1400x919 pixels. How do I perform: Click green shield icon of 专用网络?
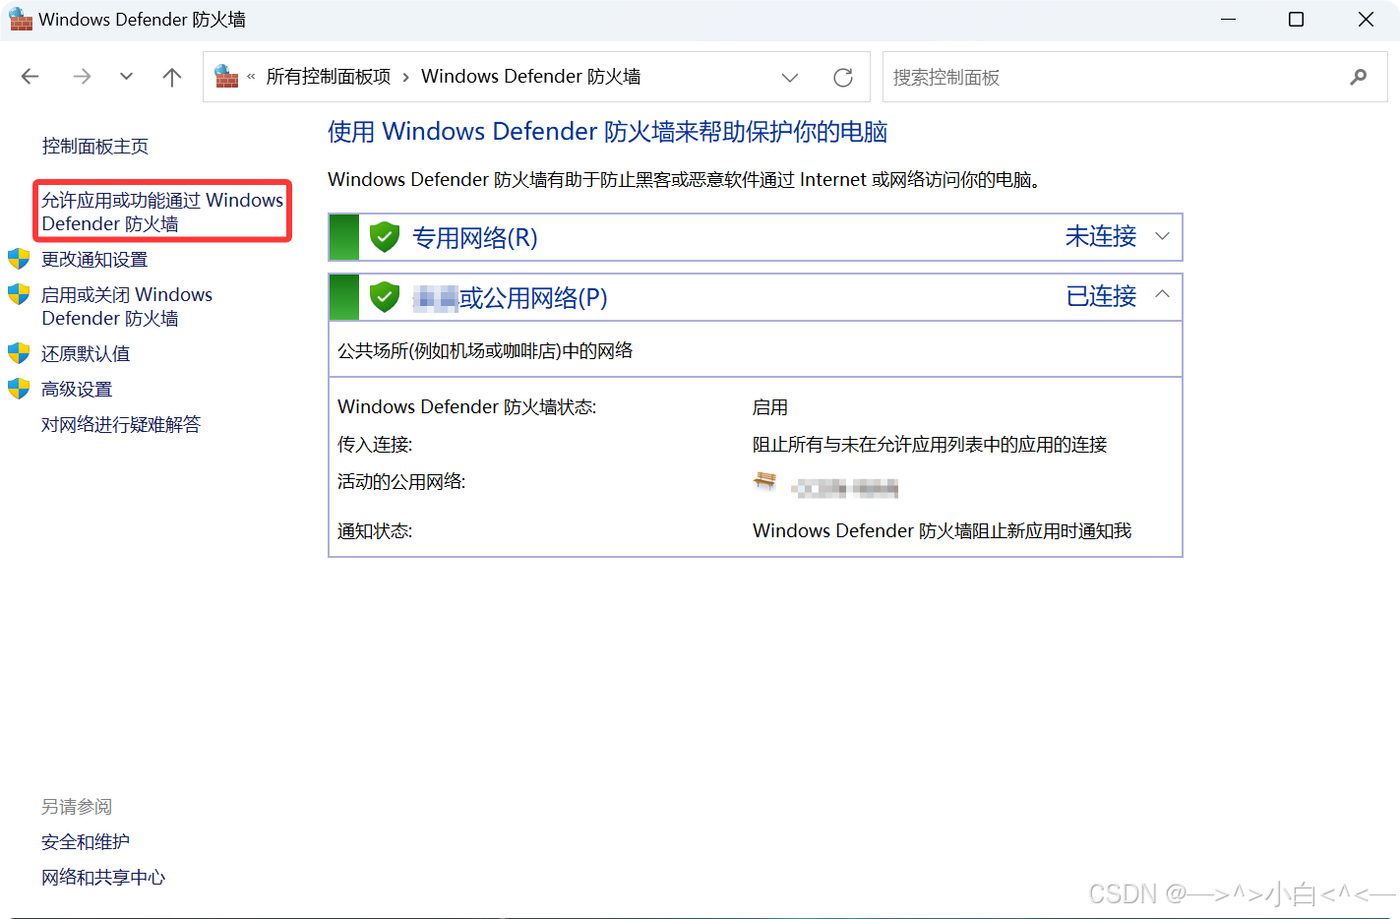click(x=385, y=237)
